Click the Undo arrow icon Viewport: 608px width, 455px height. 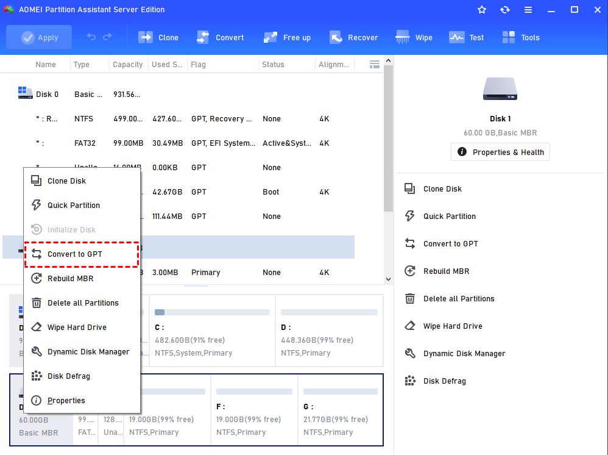click(91, 37)
